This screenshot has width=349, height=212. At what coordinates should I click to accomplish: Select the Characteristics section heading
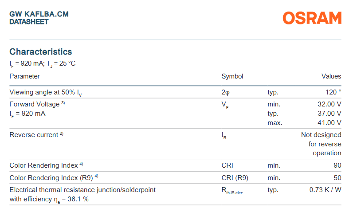click(41, 52)
